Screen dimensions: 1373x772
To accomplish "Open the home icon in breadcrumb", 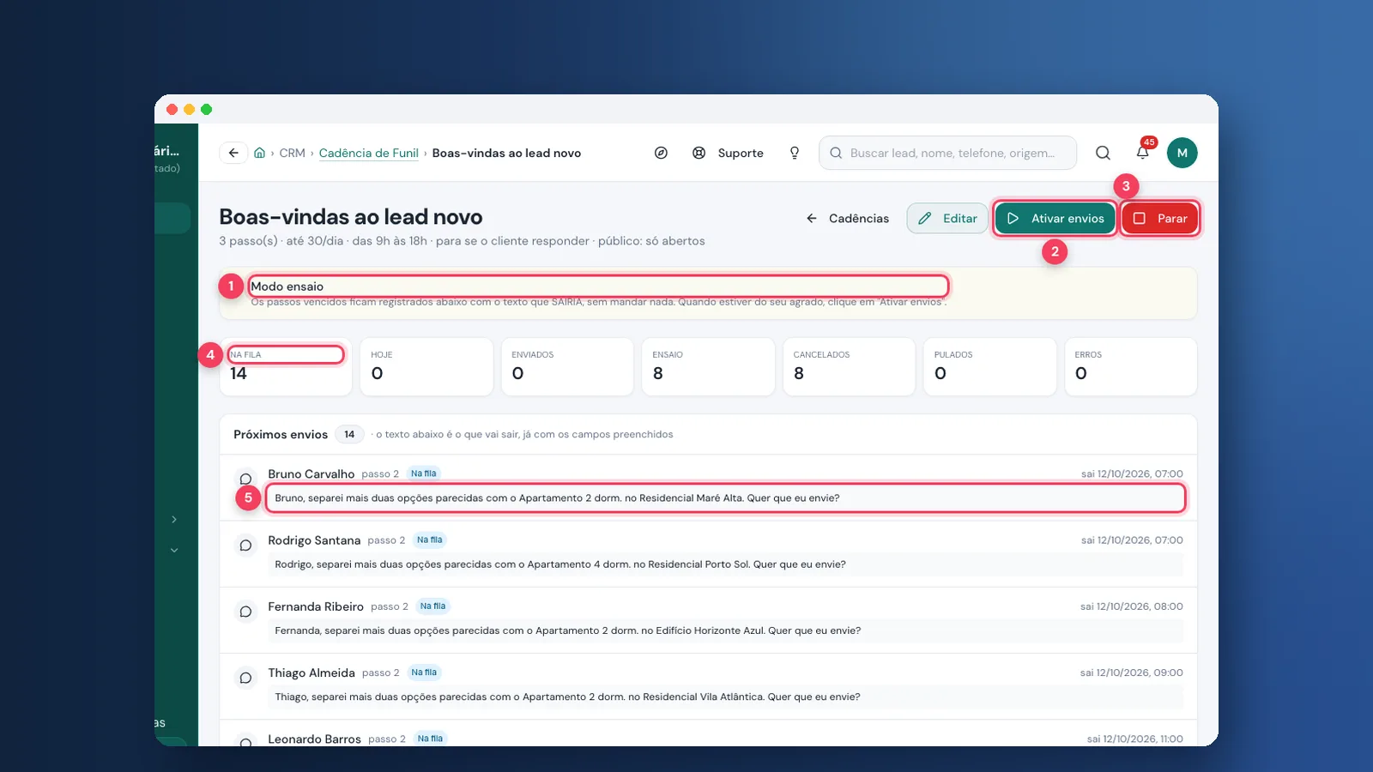I will [x=259, y=153].
